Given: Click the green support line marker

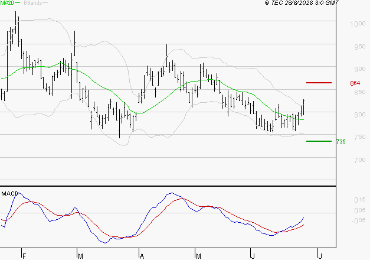Looking at the screenshot, I should [319, 141].
